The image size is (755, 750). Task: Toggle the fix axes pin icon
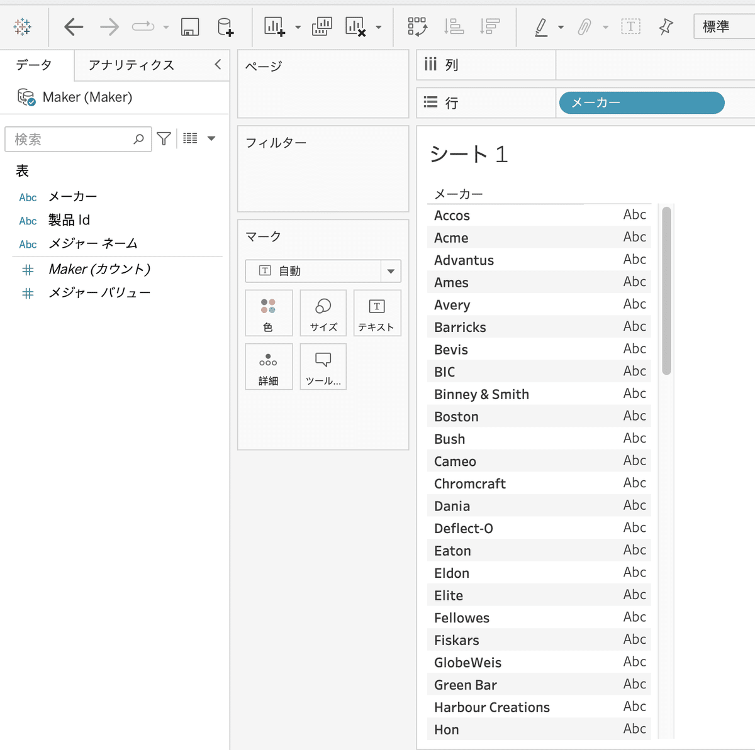tap(666, 26)
